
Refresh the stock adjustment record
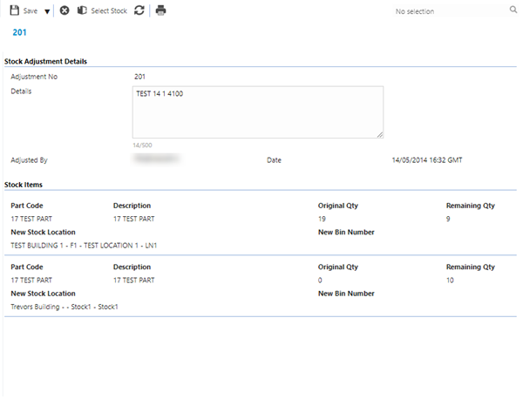point(139,10)
